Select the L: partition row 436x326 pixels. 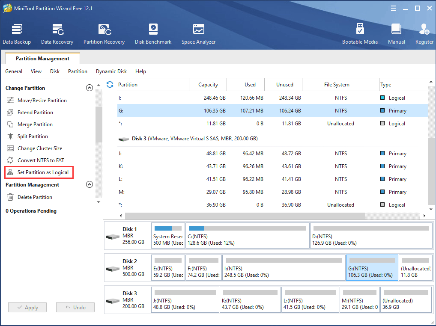pyautogui.click(x=272, y=179)
